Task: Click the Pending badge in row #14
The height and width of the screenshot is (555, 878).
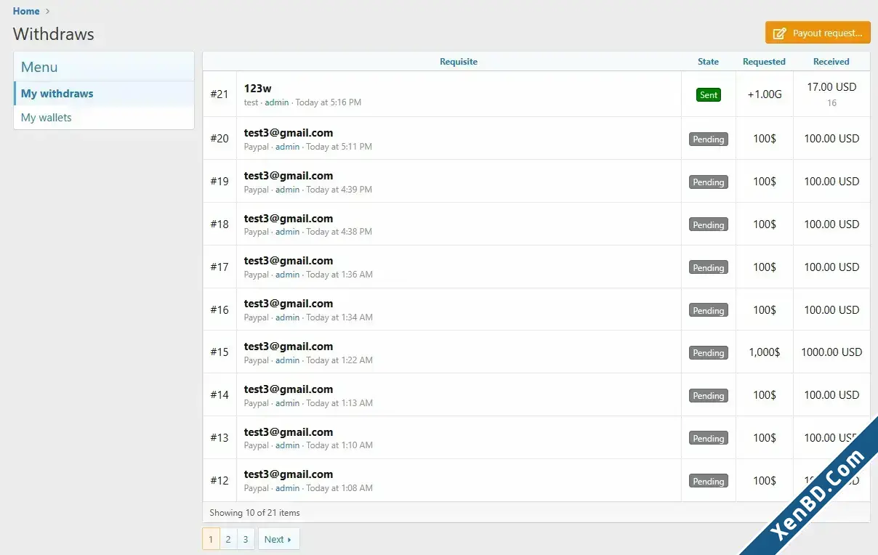Action: pos(709,396)
